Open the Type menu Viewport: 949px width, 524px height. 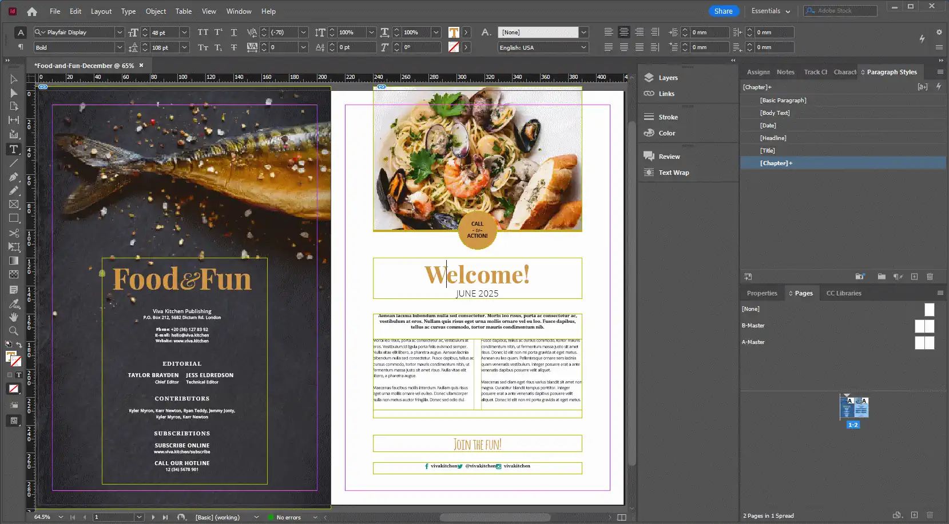point(128,11)
